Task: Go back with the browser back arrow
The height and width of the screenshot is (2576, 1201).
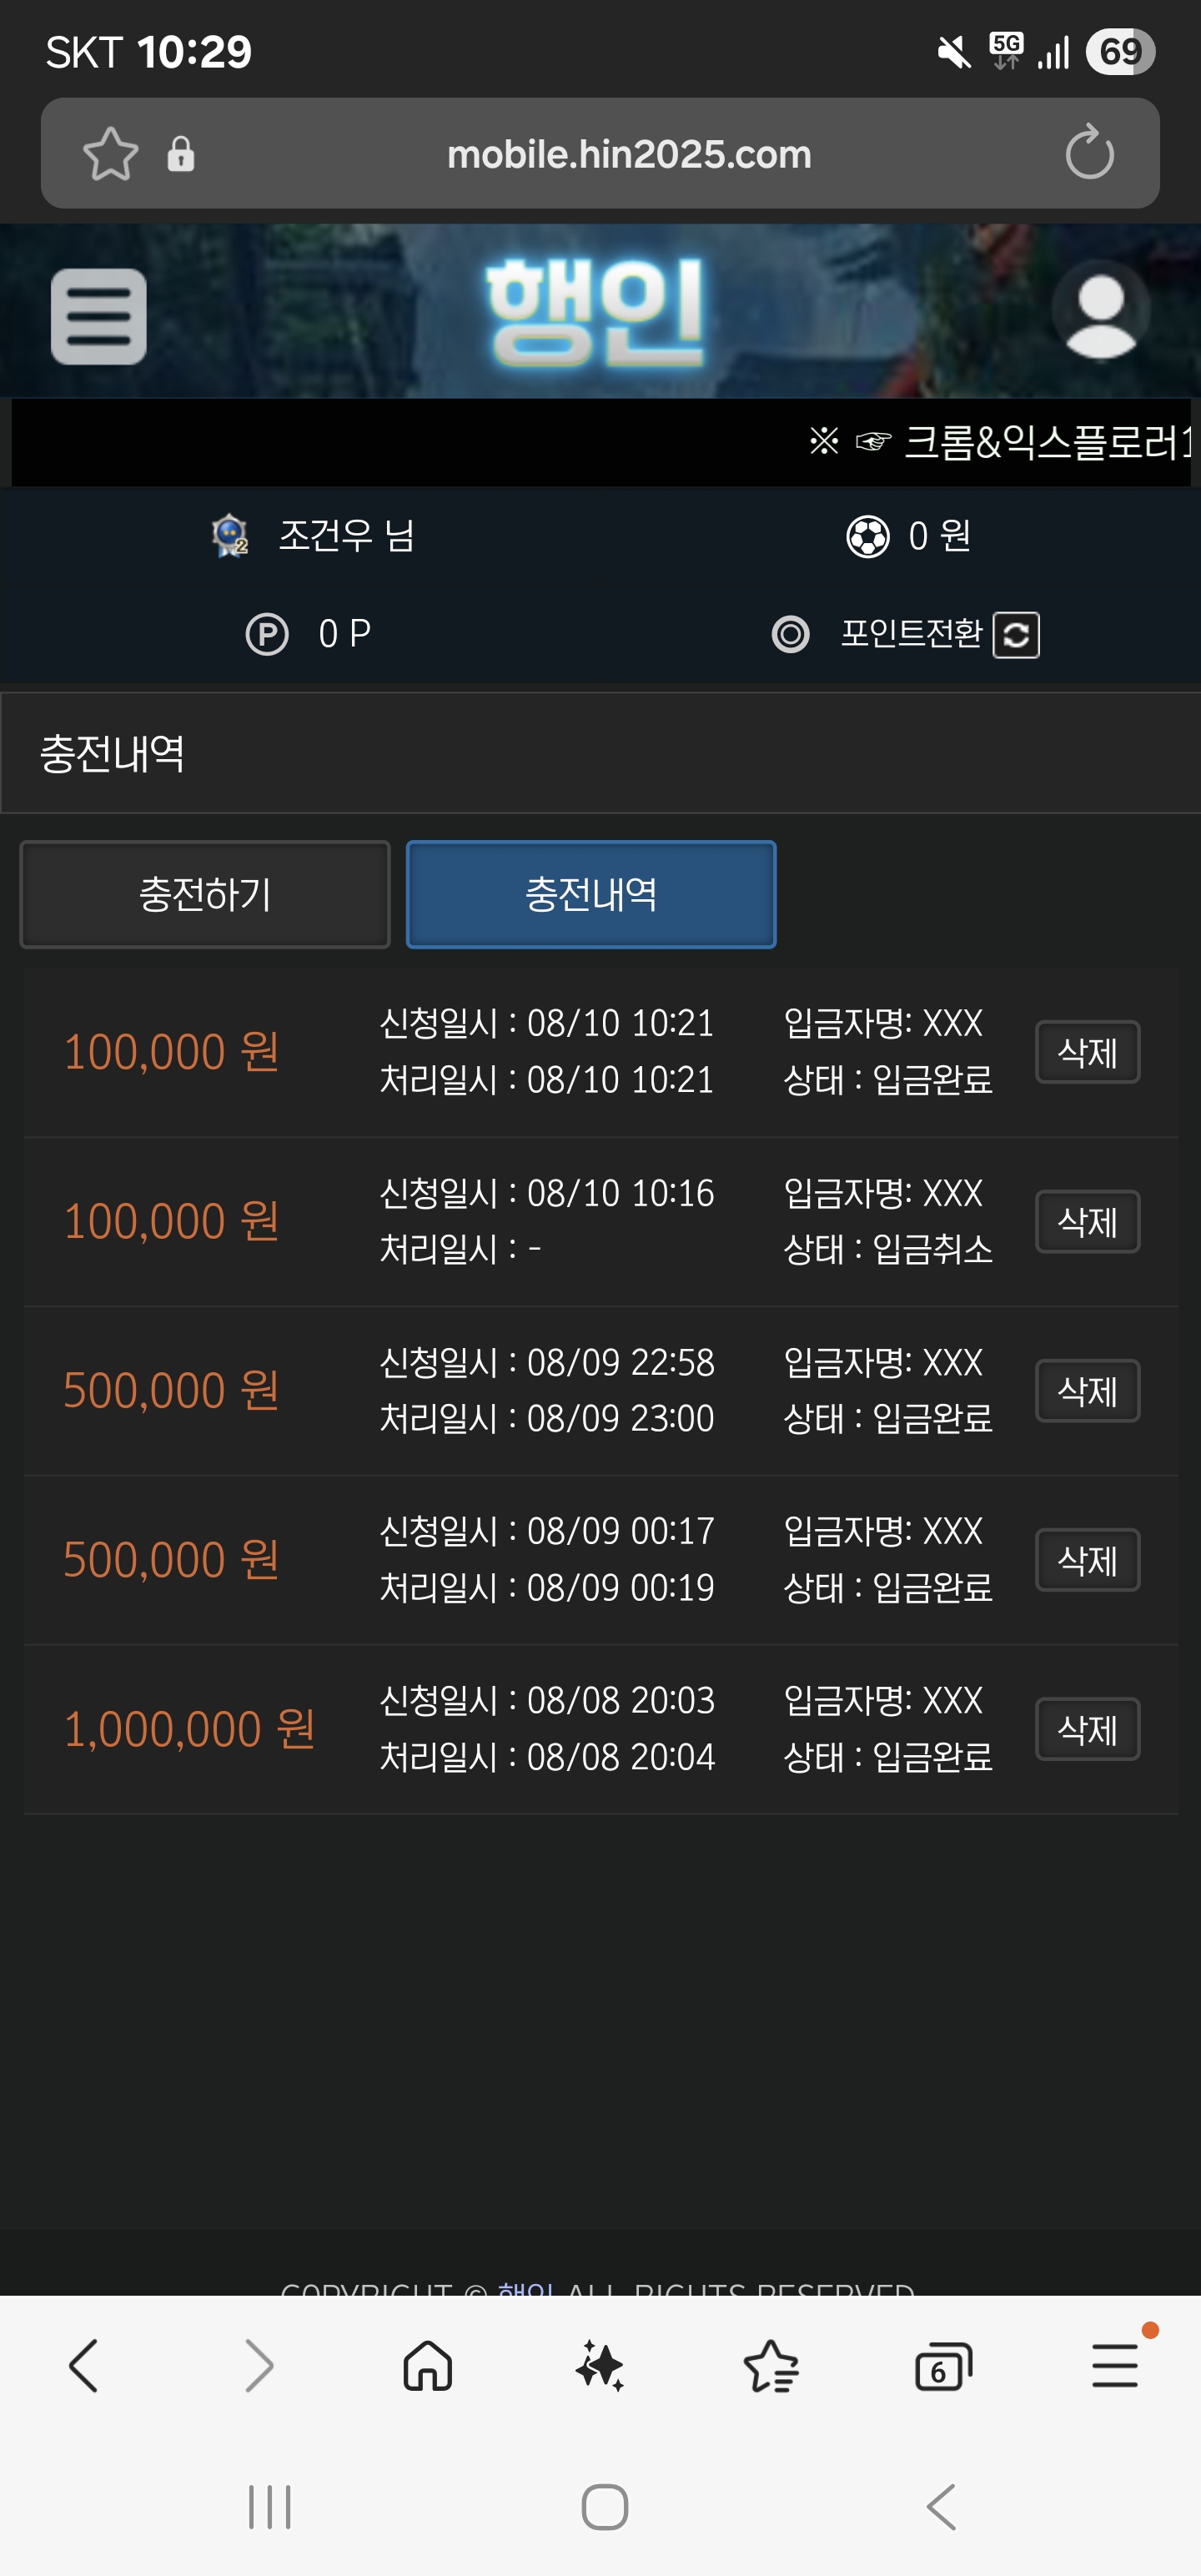Action: pyautogui.click(x=84, y=2366)
